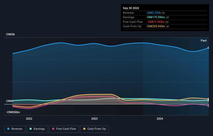The height and width of the screenshot is (136, 213).
Task: Click the Free Cash Flow label in tooltip
Action: click(133, 22)
